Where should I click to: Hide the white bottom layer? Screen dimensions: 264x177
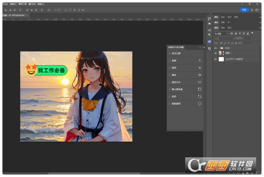coord(216,59)
